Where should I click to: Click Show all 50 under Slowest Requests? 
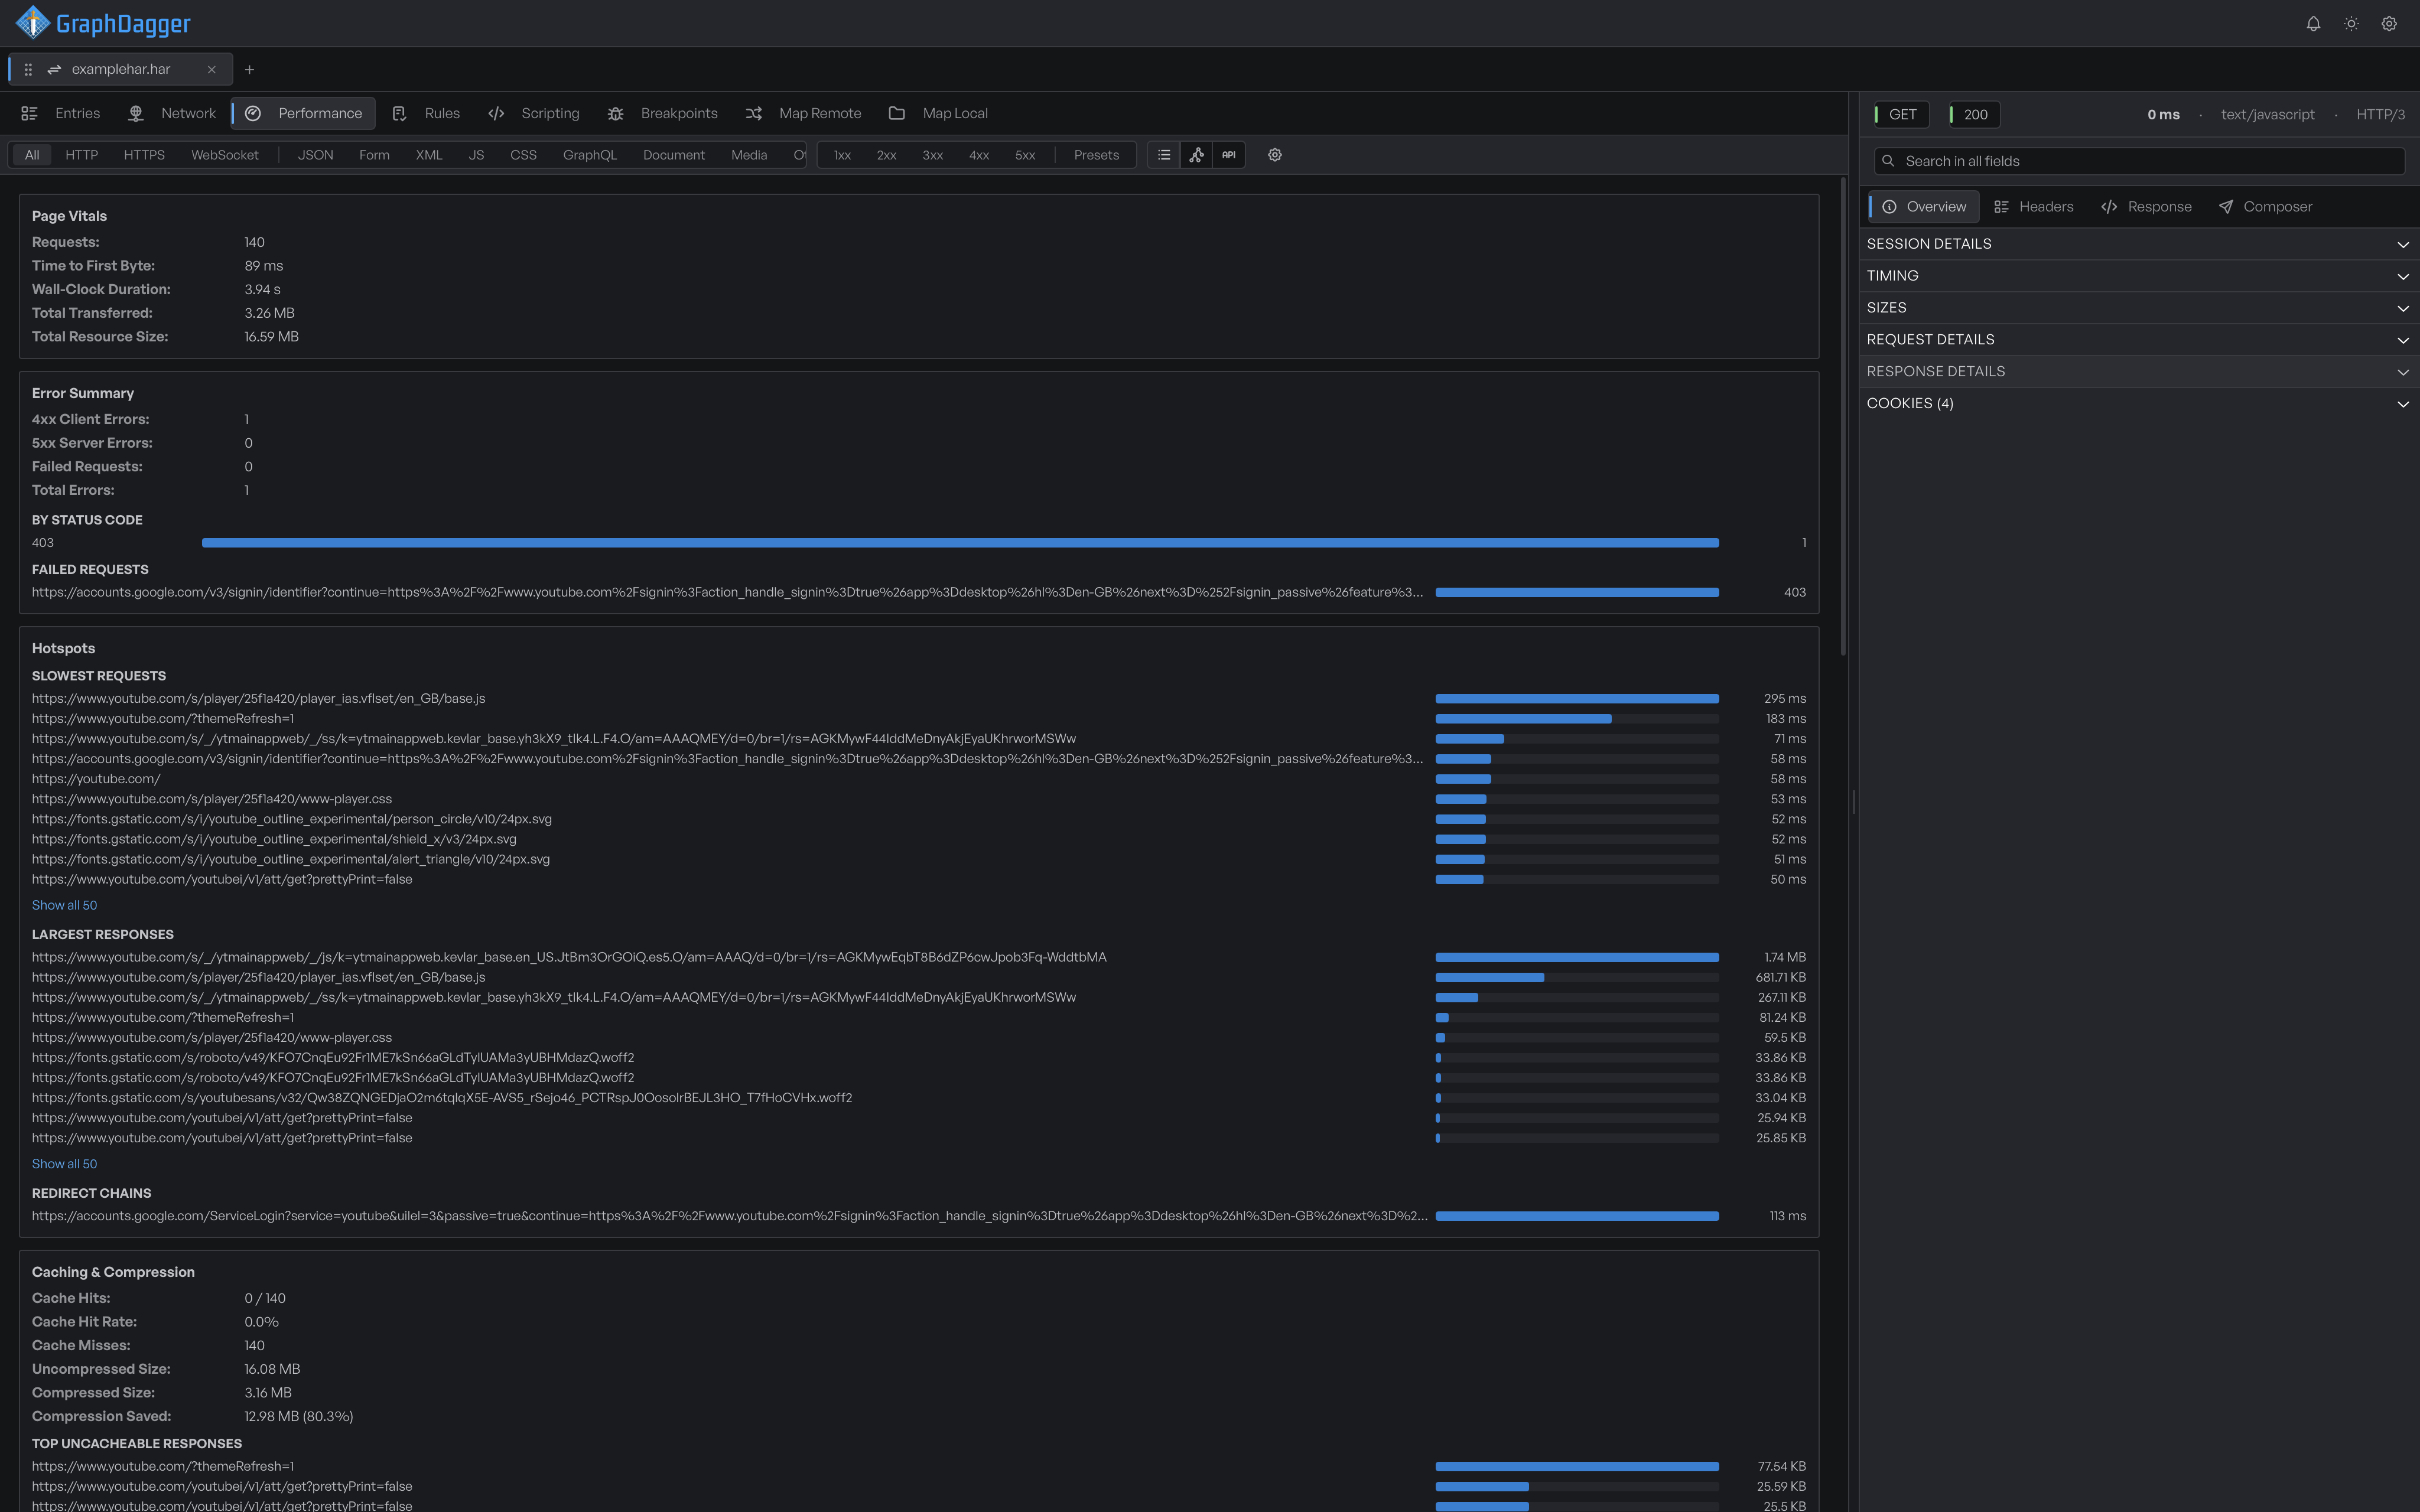pyautogui.click(x=64, y=905)
